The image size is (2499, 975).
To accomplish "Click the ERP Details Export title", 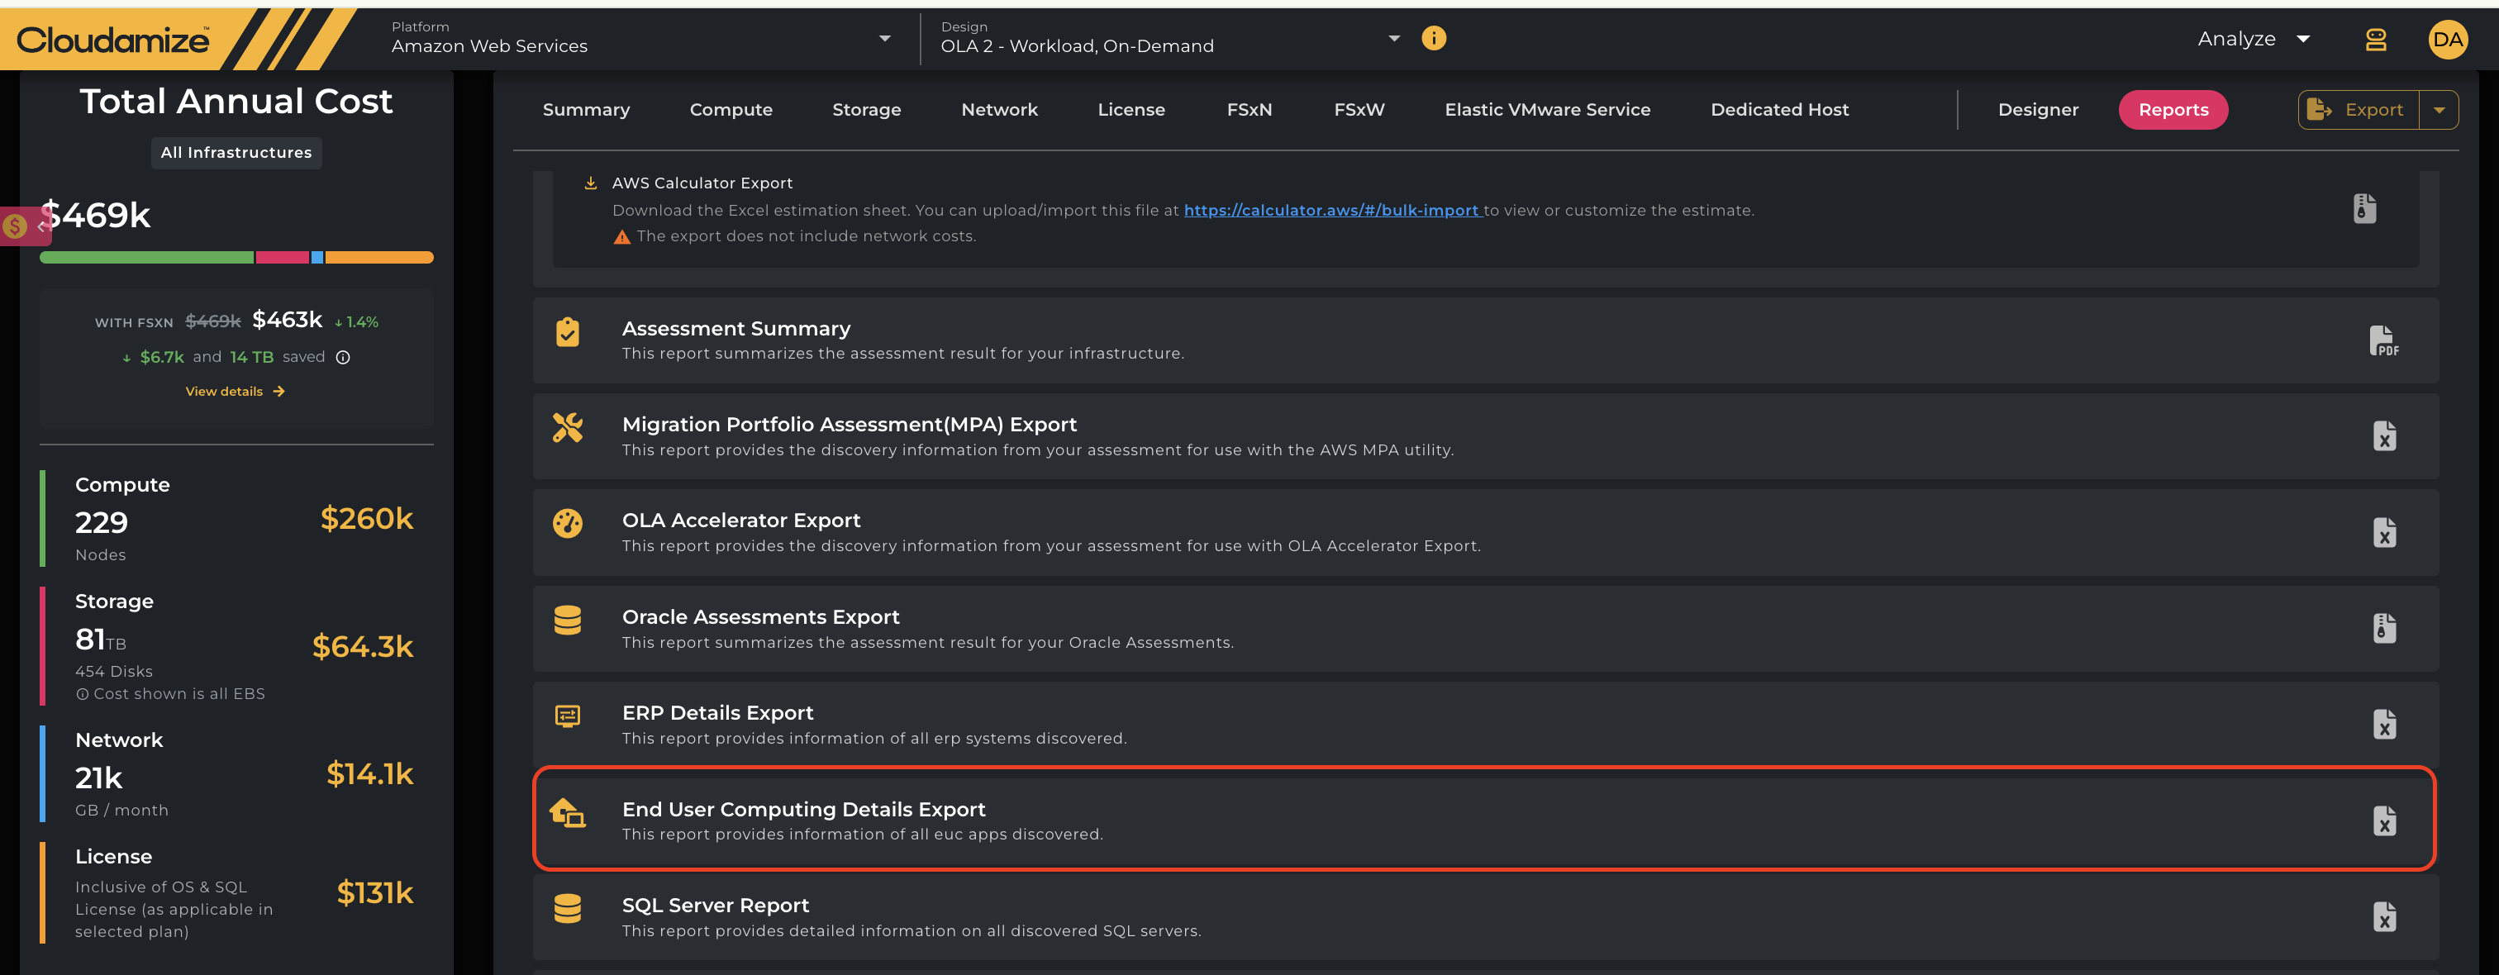I will [717, 713].
